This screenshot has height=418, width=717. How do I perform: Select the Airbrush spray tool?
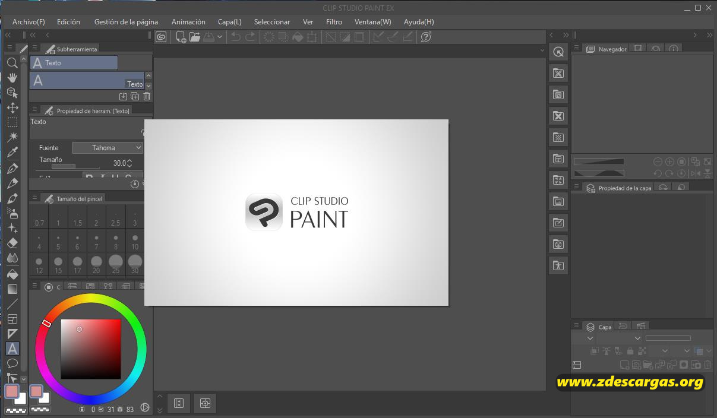(12, 213)
